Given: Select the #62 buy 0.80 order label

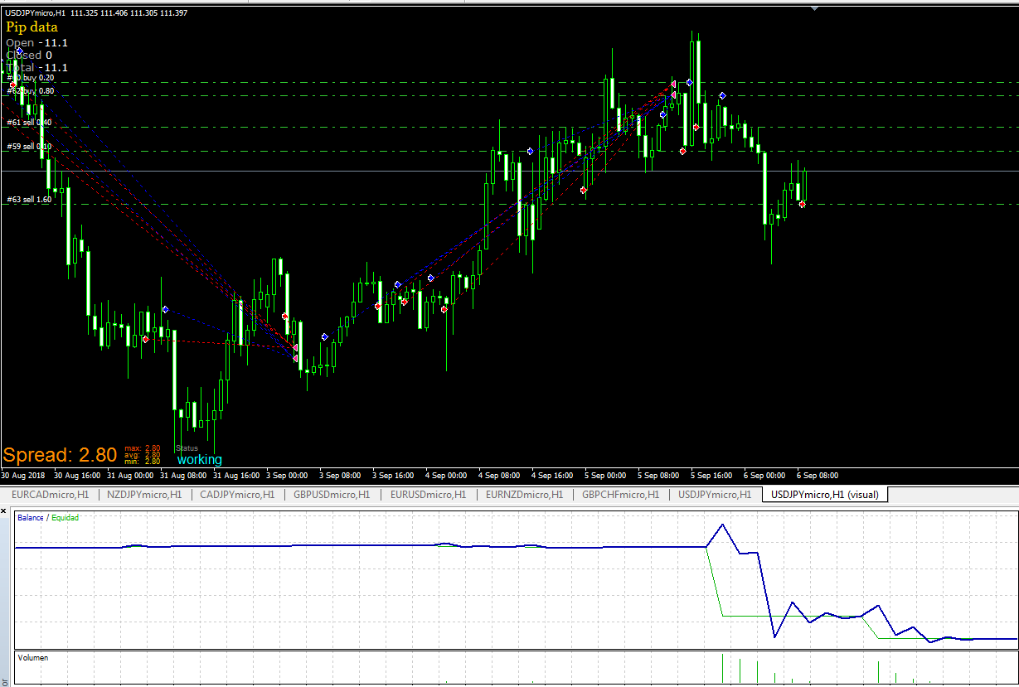Looking at the screenshot, I should 31,90.
